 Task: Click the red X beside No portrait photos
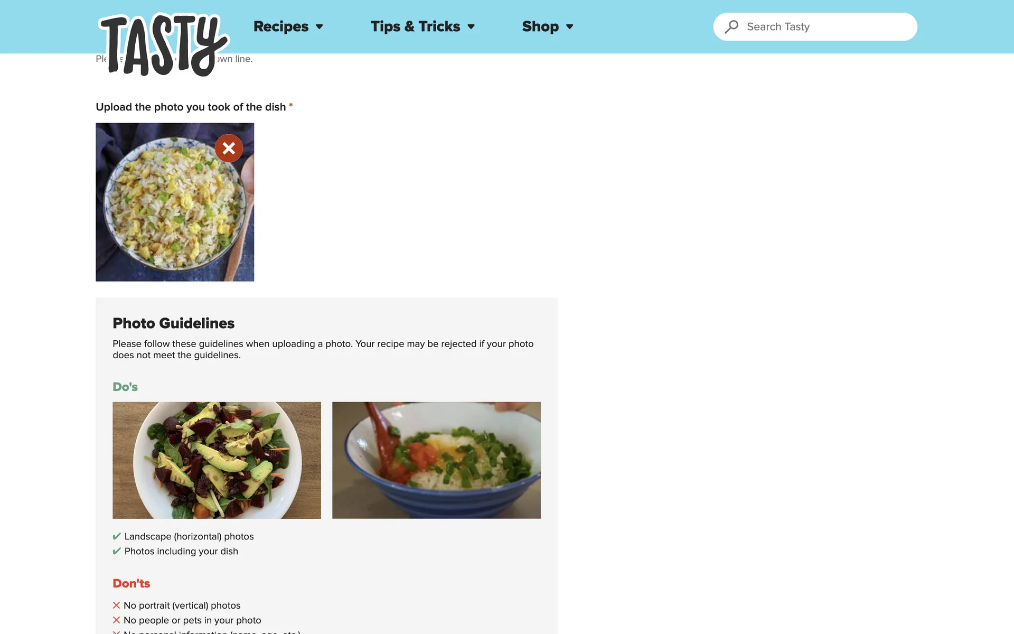point(116,605)
